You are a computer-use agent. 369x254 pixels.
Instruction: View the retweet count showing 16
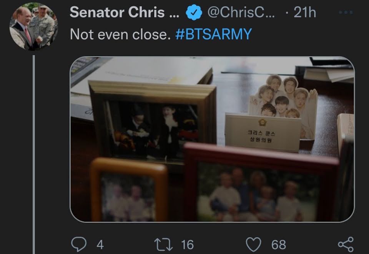(187, 245)
